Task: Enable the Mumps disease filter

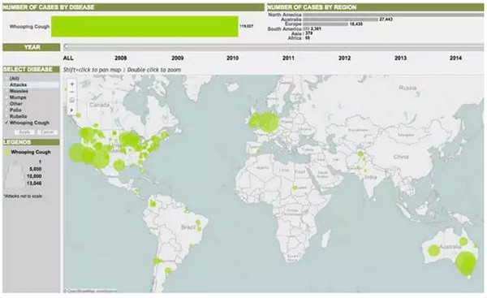Action: point(6,97)
